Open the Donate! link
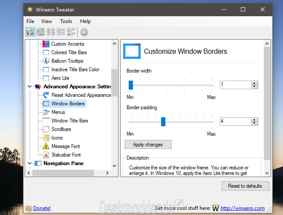The height and width of the screenshot is (215, 283). pyautogui.click(x=42, y=208)
